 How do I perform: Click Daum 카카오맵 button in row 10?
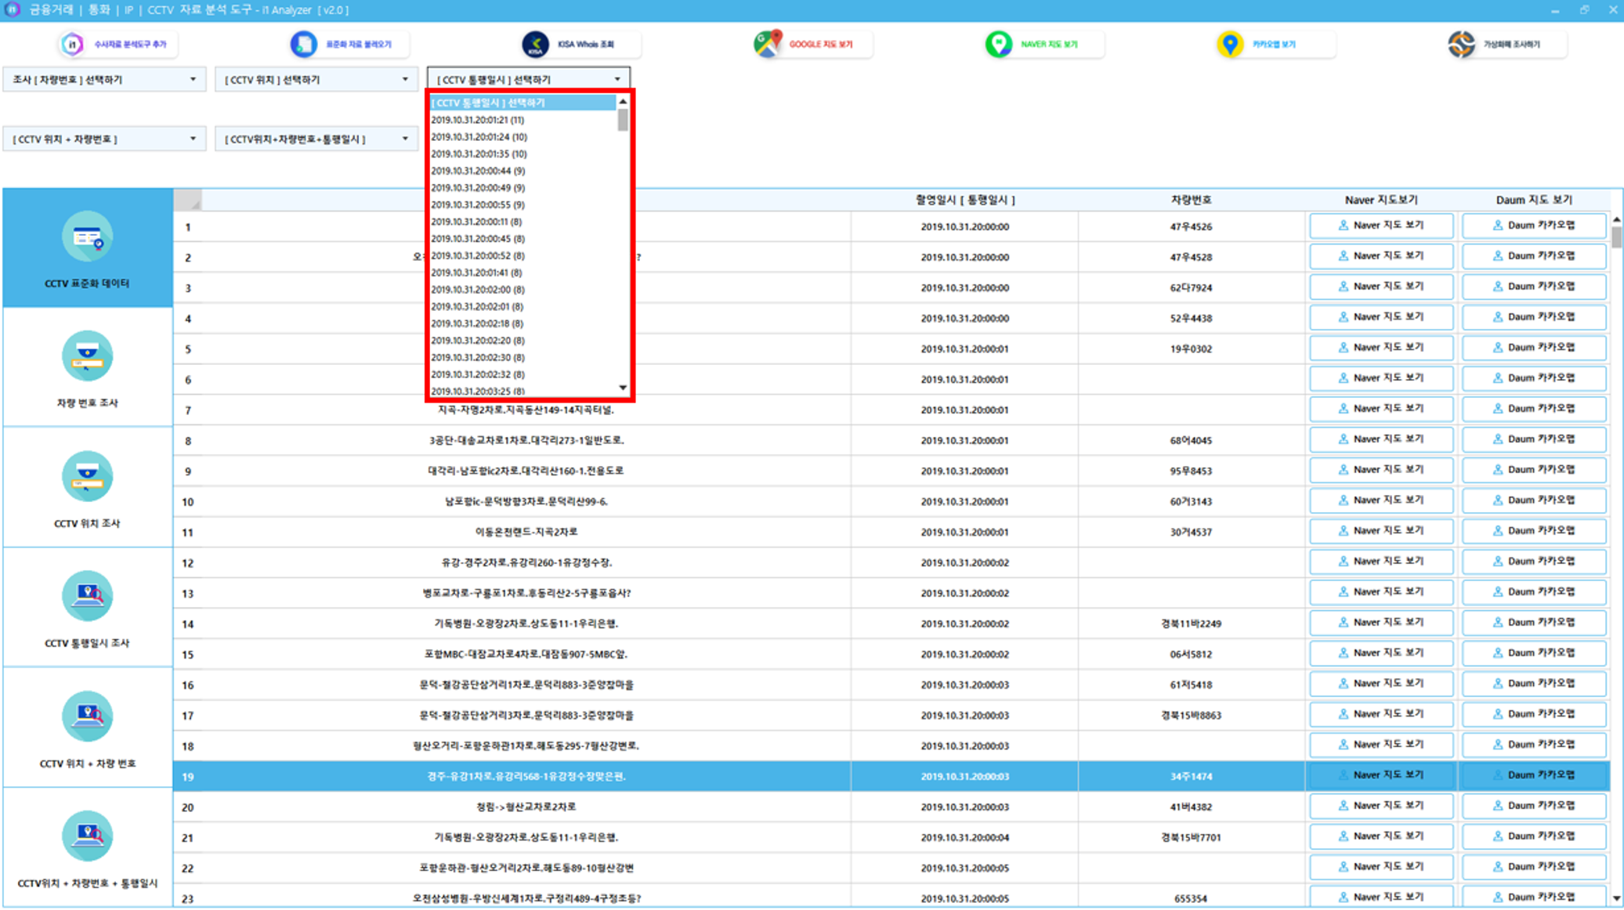(1534, 500)
